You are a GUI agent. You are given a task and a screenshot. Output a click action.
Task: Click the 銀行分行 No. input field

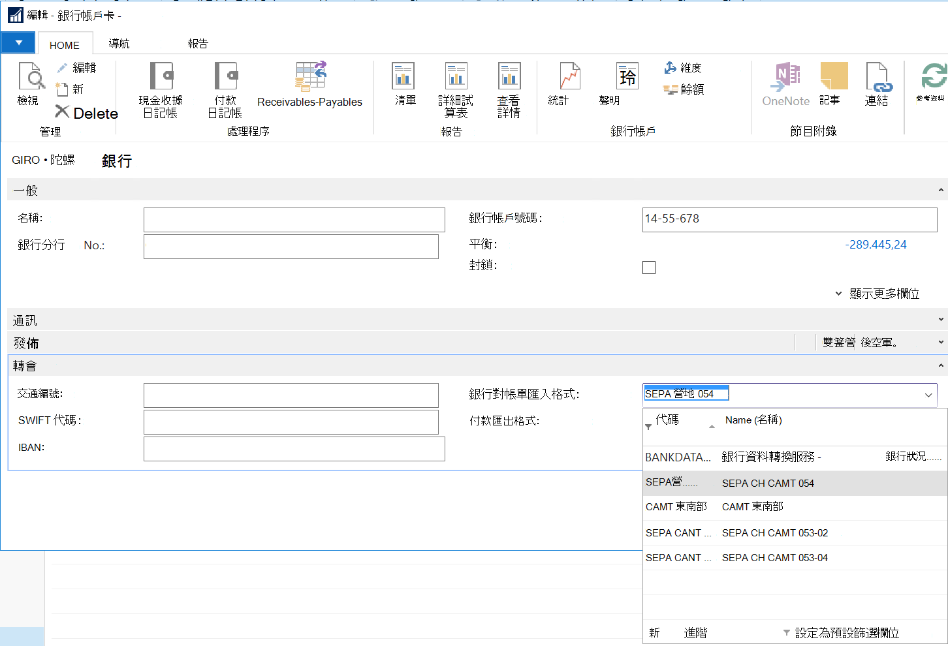(291, 247)
